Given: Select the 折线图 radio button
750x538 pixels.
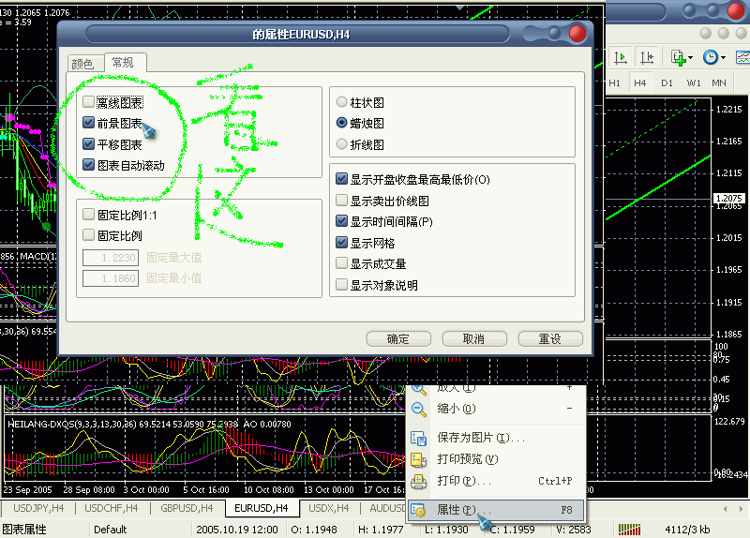Looking at the screenshot, I should coord(341,144).
